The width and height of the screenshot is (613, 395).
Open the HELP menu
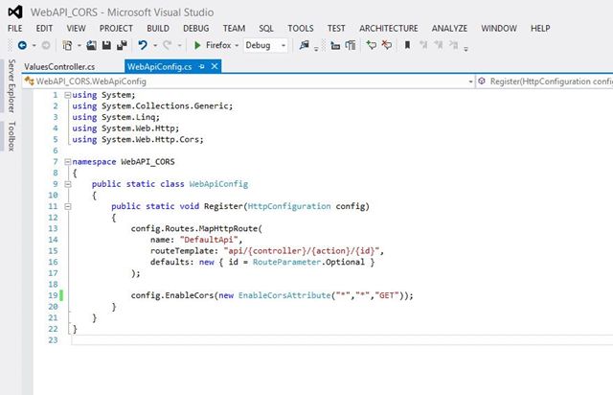tap(540, 28)
